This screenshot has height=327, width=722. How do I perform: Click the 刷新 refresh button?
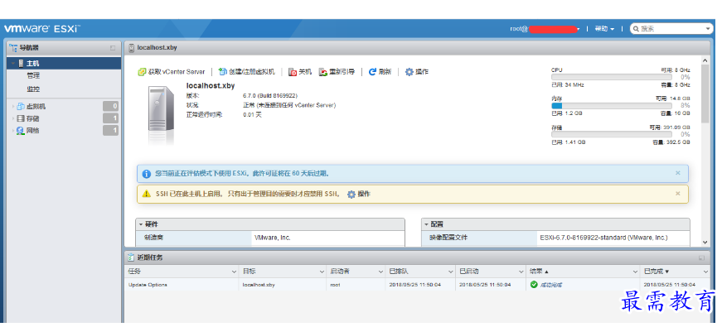pos(380,72)
